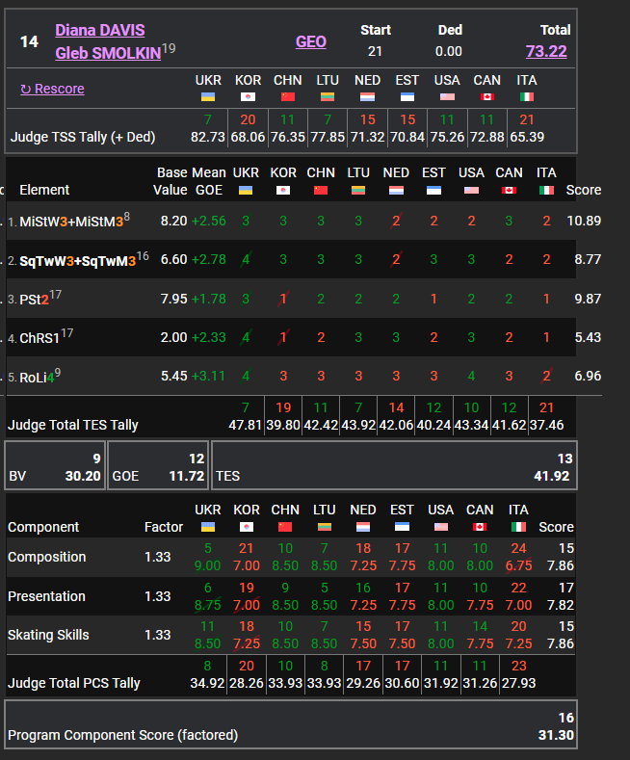Click the Korea flag in judge header
The height and width of the screenshot is (760, 630).
point(248,97)
